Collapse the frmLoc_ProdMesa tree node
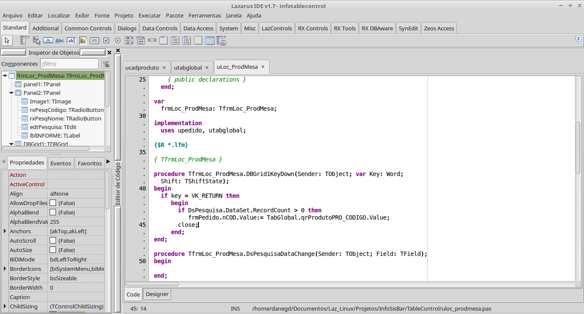Viewport: 584px width, 314px height. [x=5, y=76]
